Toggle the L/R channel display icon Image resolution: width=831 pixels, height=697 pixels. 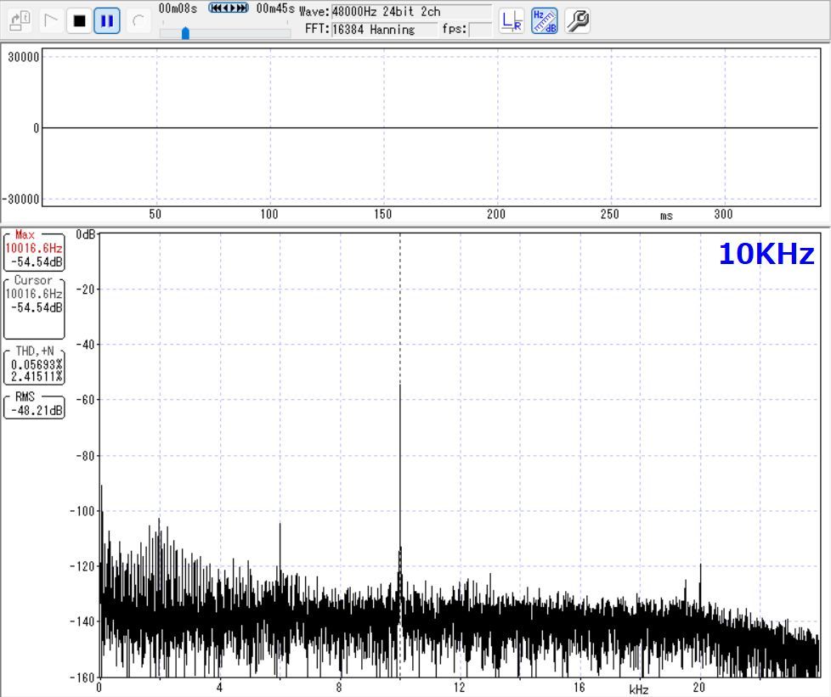(x=512, y=21)
